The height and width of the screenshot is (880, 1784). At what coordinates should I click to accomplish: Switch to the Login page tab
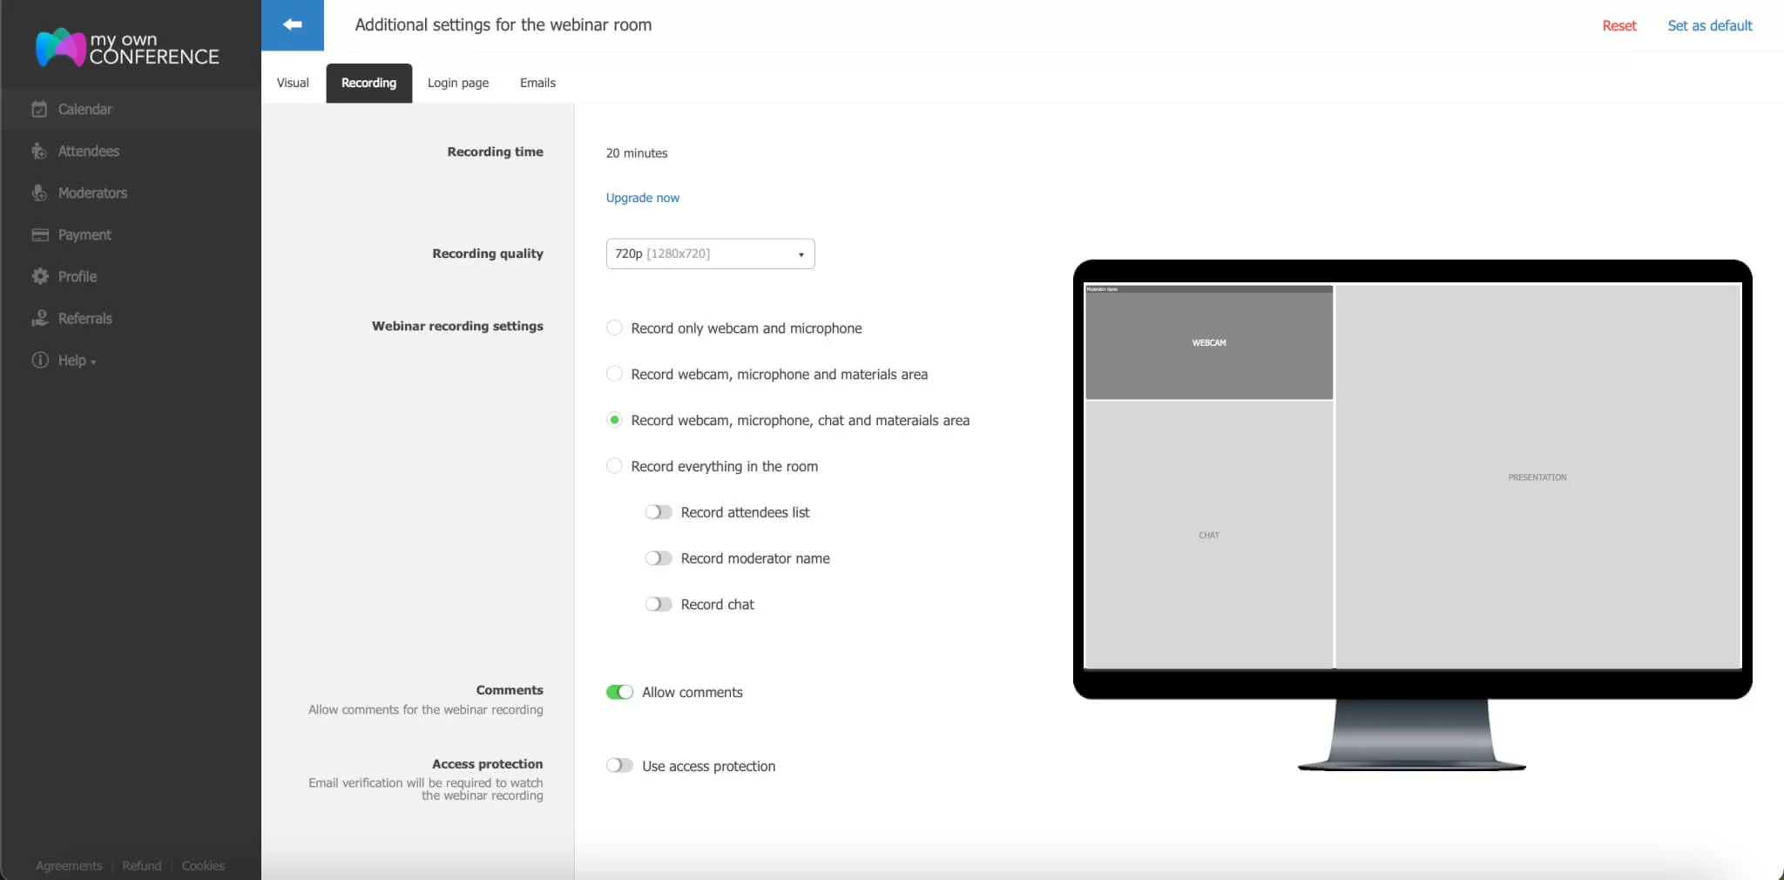[457, 83]
